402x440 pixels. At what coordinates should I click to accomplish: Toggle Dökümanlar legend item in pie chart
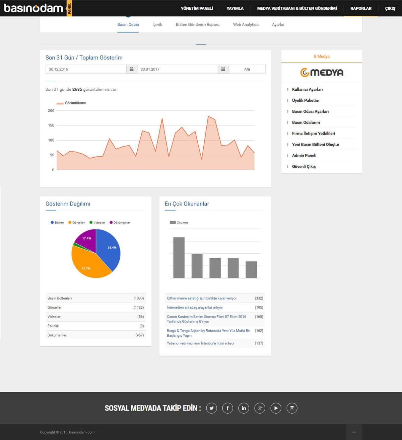tap(120, 223)
